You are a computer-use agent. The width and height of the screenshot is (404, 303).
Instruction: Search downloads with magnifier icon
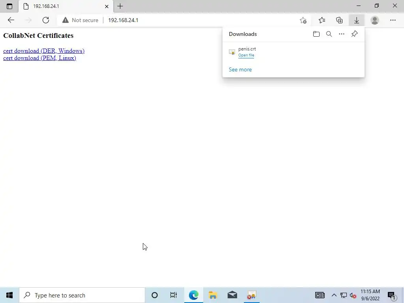(x=329, y=34)
